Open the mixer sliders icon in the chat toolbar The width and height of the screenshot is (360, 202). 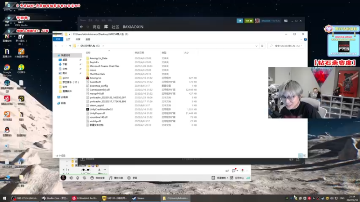pos(85,178)
